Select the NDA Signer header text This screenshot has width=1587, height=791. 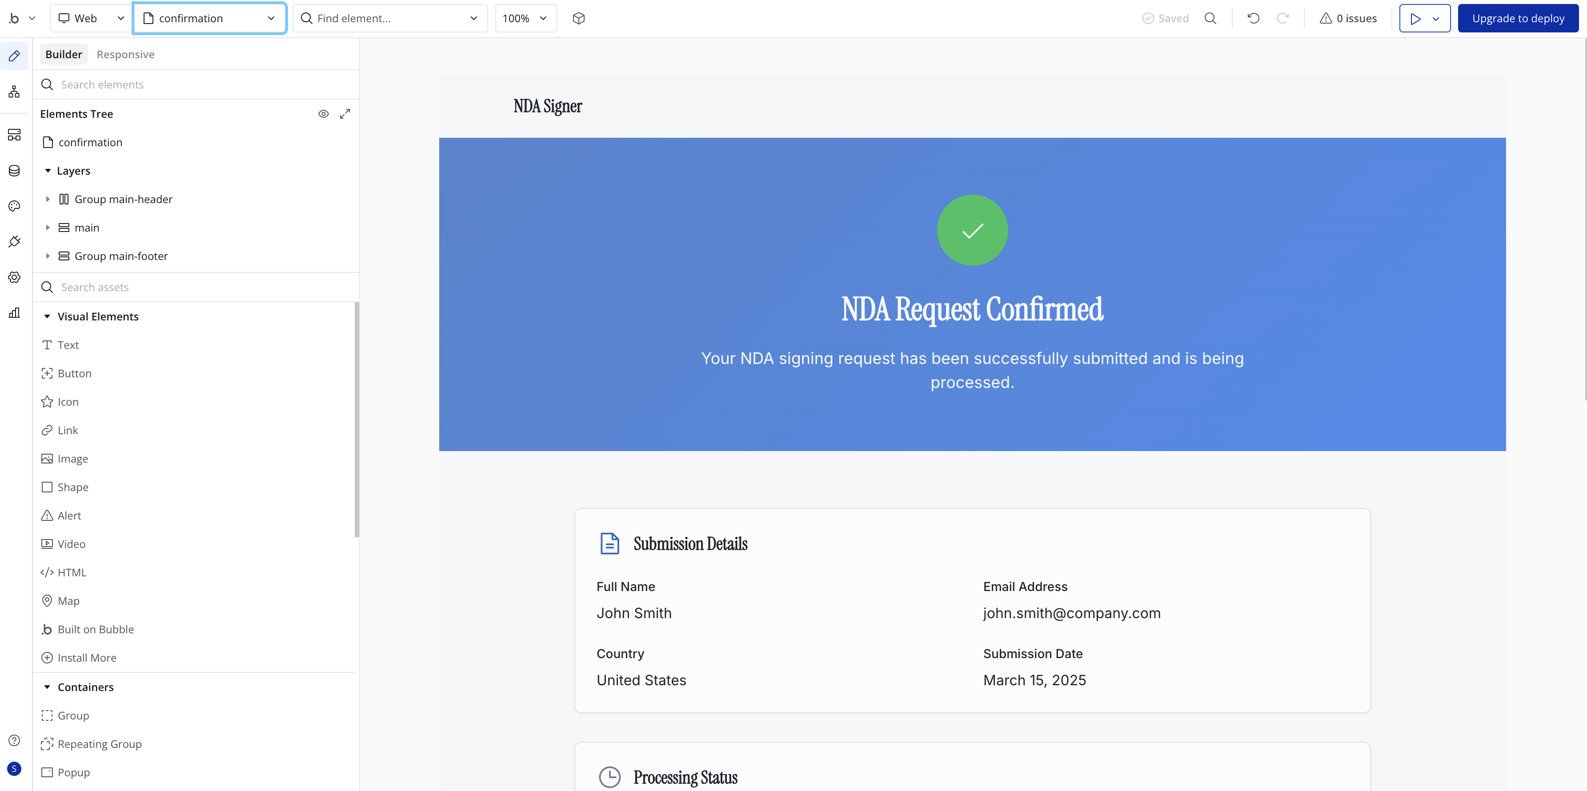pyautogui.click(x=548, y=106)
